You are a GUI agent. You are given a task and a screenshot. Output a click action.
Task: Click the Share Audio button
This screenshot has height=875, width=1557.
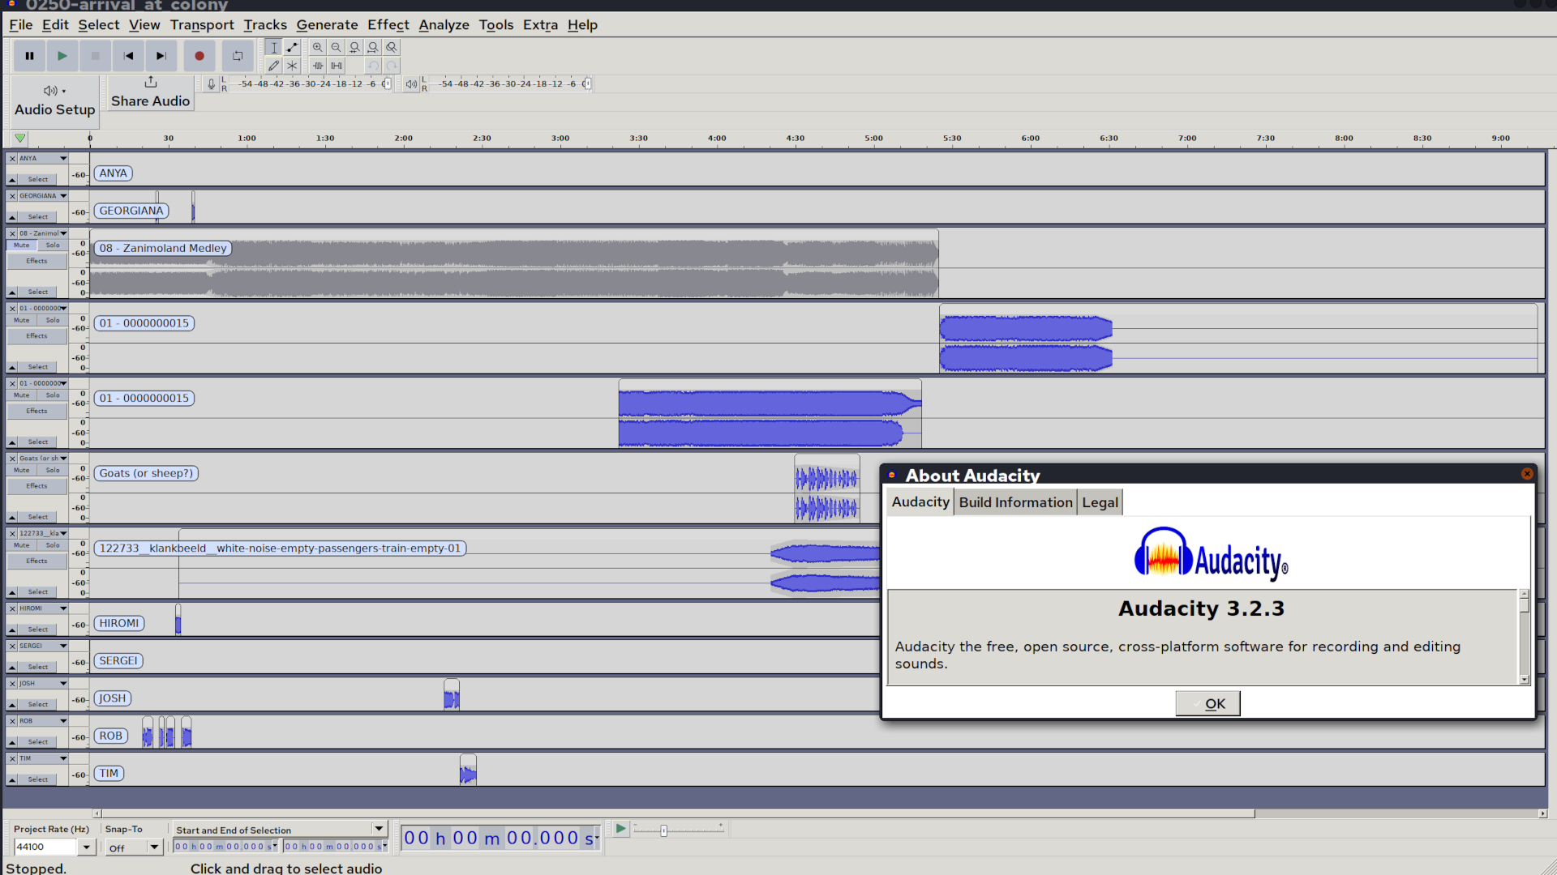pos(150,92)
